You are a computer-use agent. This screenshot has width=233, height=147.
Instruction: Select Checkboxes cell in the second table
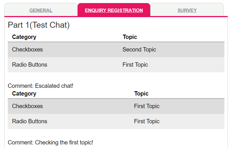27,106
